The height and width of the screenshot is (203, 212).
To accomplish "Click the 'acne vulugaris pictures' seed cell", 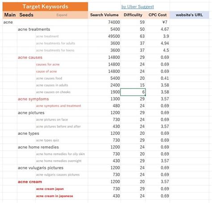I will 40,168.
